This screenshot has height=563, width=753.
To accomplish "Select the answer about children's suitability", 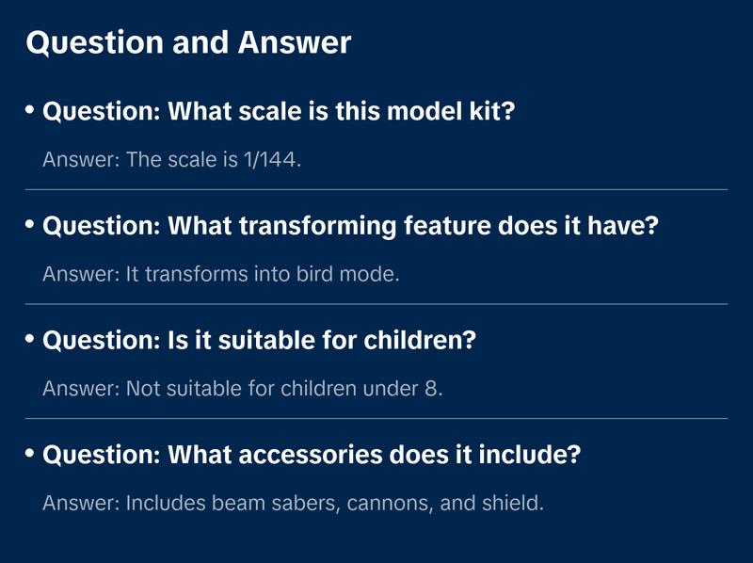I will pos(242,389).
